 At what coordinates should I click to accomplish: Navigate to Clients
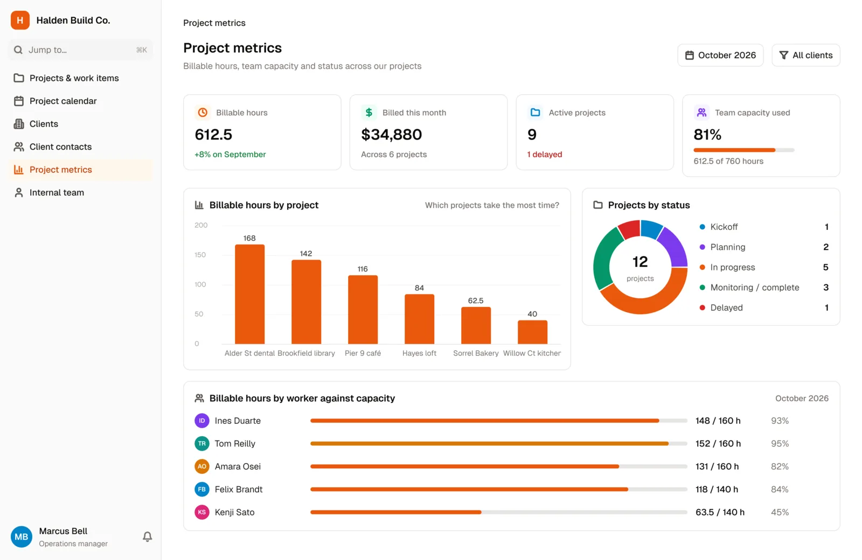coord(81,124)
